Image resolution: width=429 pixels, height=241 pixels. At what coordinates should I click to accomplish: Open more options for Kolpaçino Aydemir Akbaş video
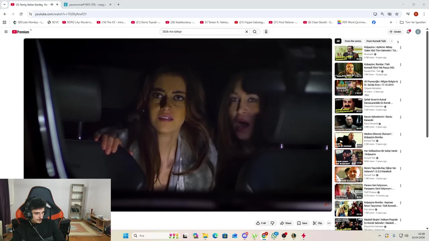[x=401, y=48]
